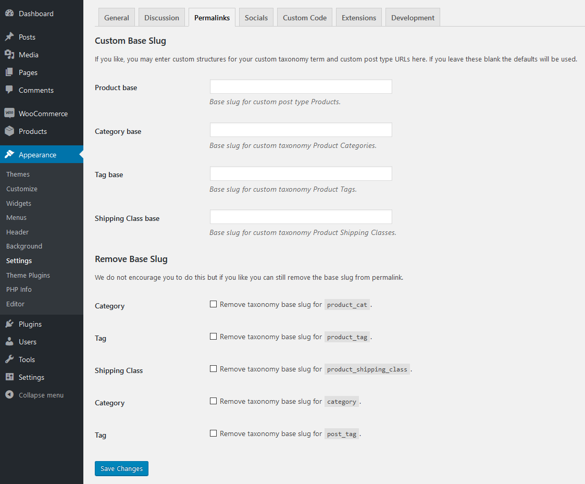585x484 pixels.
Task: Focus the Product base input field
Action: pos(301,86)
